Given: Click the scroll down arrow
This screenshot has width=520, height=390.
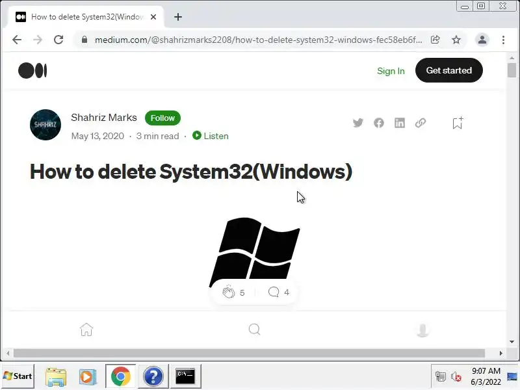Looking at the screenshot, I should pyautogui.click(x=512, y=342).
